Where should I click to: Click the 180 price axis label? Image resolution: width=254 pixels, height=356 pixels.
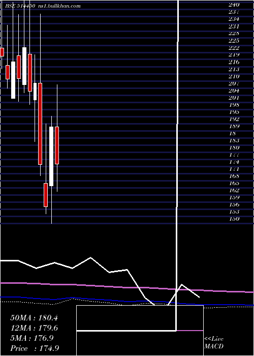234,147
